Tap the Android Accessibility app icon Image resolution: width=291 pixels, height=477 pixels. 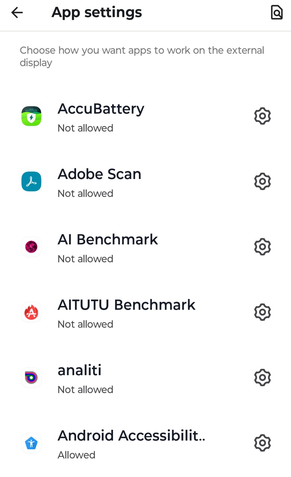coord(31,443)
